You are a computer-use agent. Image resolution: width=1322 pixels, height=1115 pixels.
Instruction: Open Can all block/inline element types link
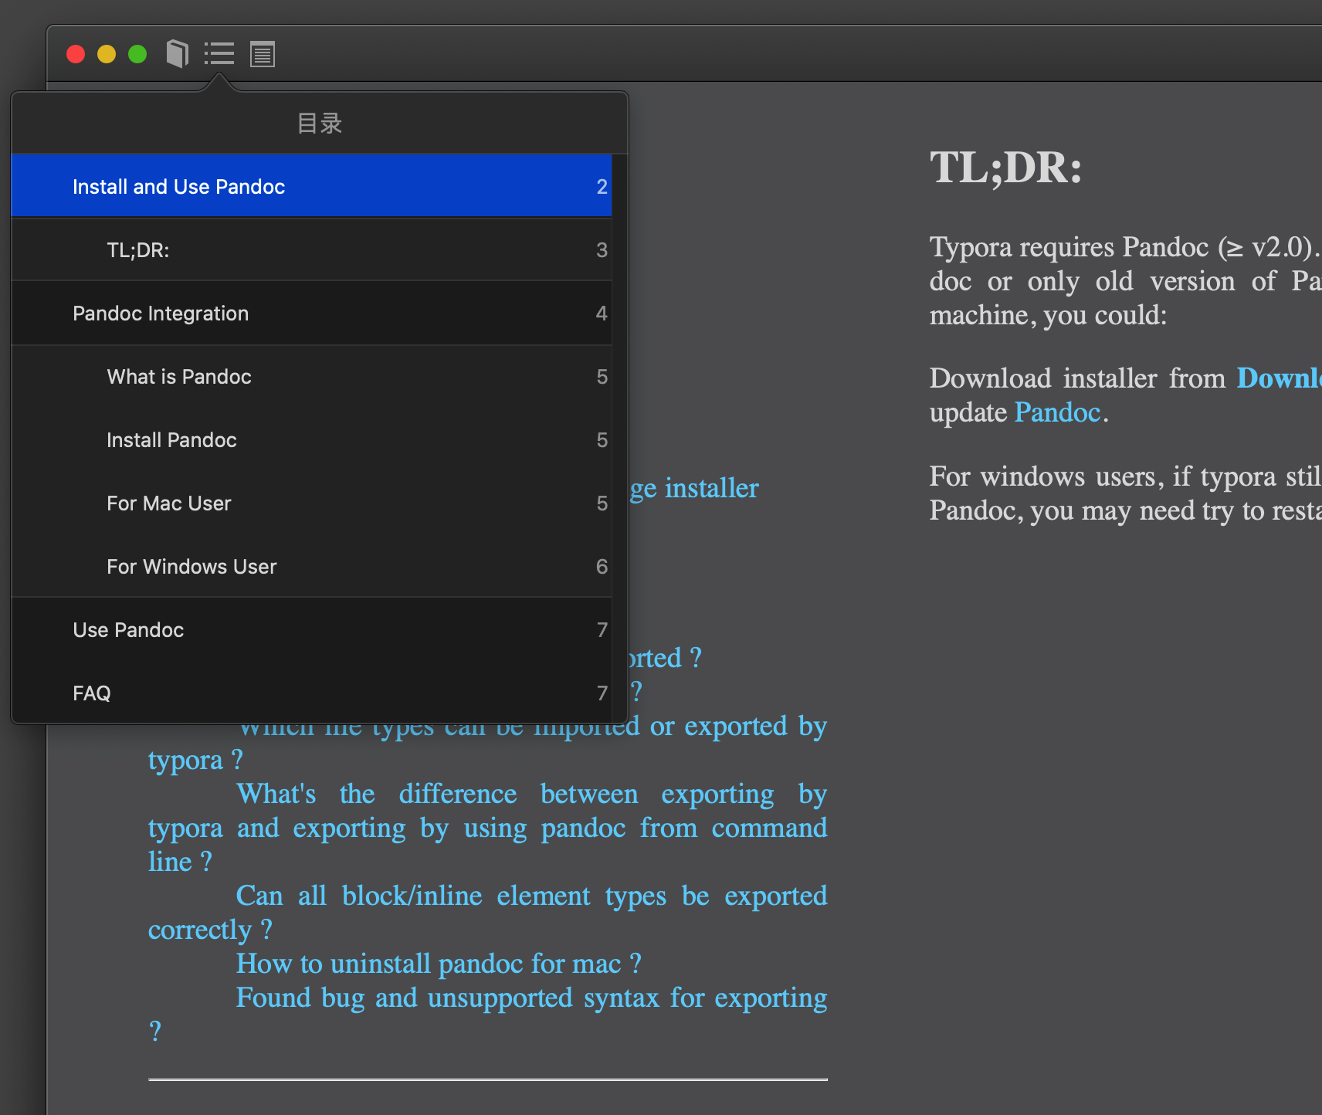click(x=487, y=913)
